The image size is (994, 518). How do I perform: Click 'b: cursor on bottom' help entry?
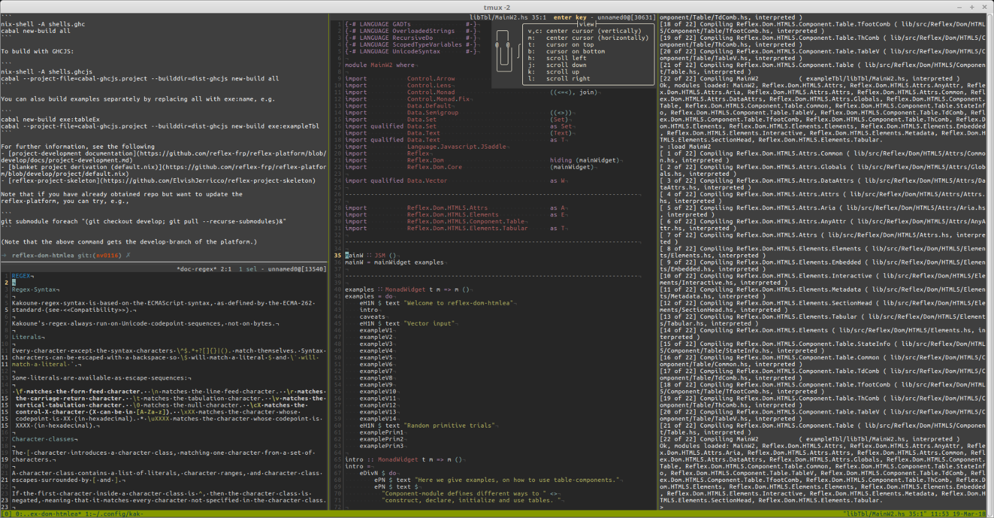(x=566, y=51)
